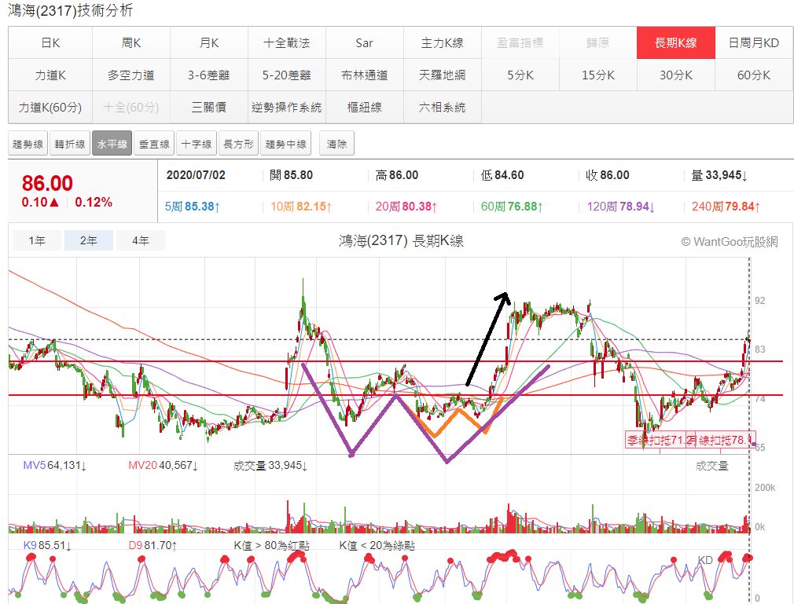Open the 日周月KD tab

point(754,43)
